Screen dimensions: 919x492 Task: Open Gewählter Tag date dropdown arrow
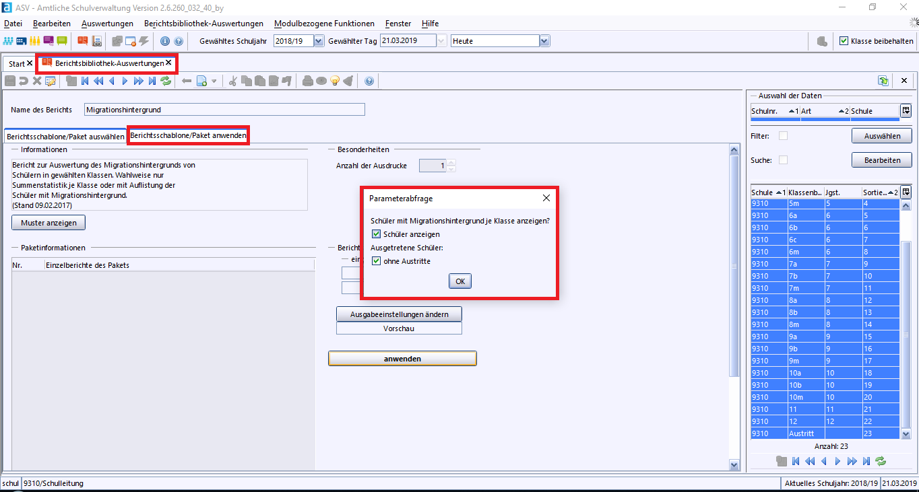point(442,41)
